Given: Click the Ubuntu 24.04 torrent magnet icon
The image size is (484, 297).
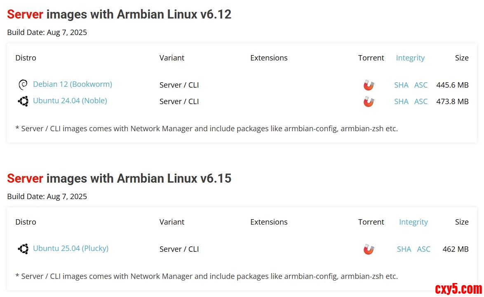Looking at the screenshot, I should [369, 102].
